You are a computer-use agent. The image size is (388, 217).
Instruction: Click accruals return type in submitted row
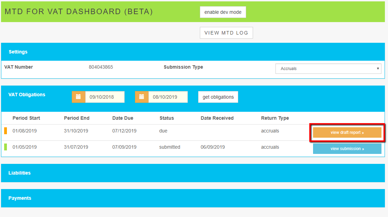tap(270, 147)
